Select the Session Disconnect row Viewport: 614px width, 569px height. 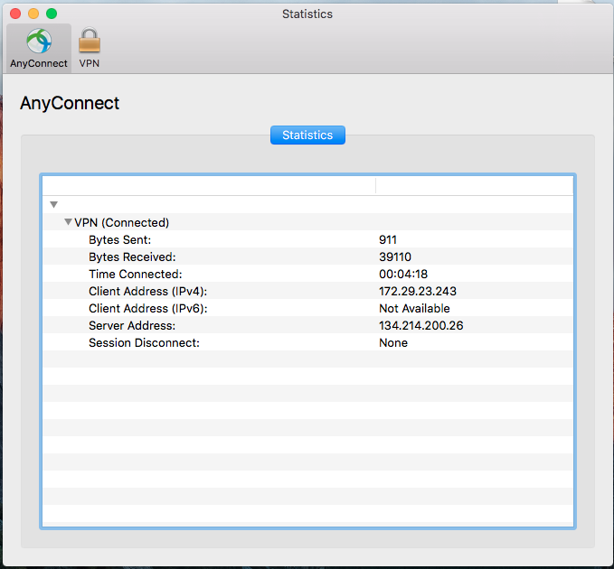[x=144, y=342]
